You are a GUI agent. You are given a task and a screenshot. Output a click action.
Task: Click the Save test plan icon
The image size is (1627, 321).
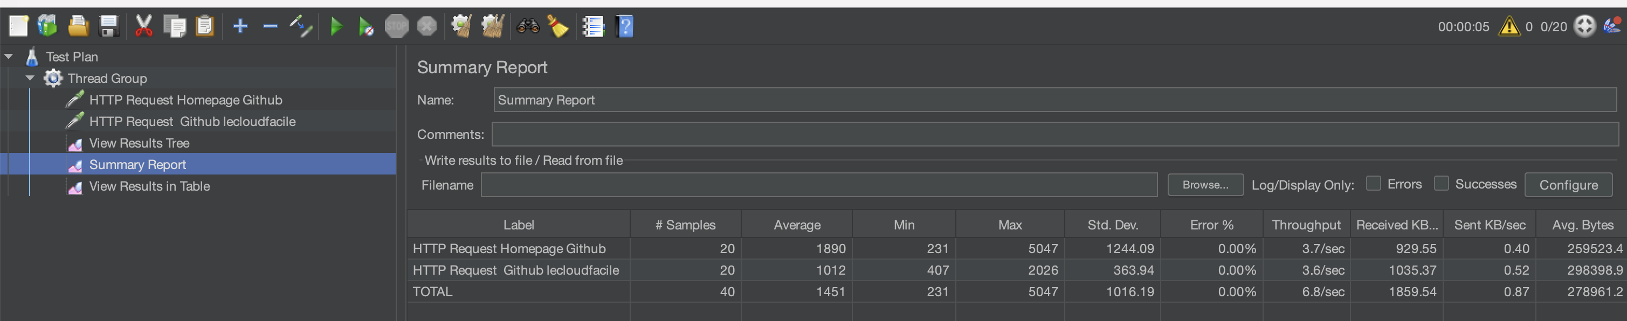tap(109, 26)
